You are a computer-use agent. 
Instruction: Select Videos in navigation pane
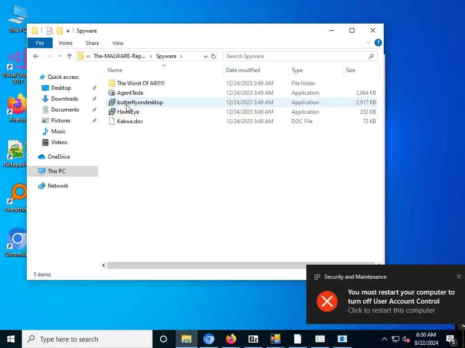(59, 142)
